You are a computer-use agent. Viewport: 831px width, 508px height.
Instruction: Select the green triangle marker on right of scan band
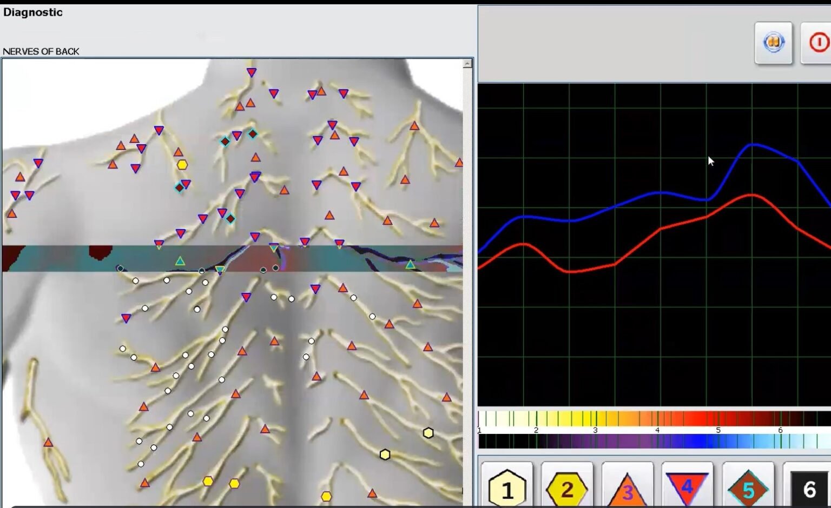click(411, 265)
